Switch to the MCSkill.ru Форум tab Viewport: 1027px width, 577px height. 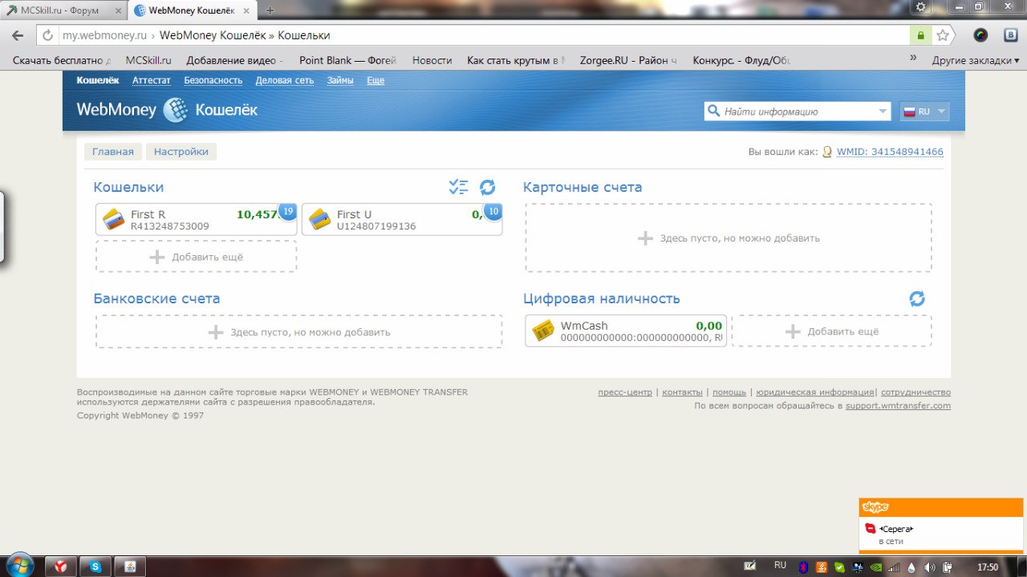63,10
